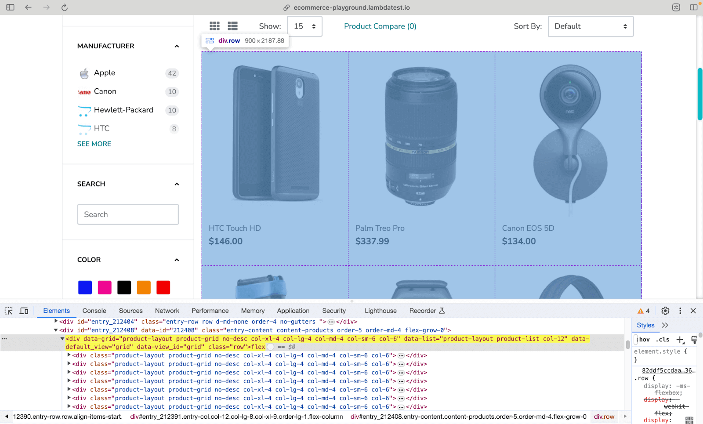Toggle :hov element state panel

[x=643, y=340]
